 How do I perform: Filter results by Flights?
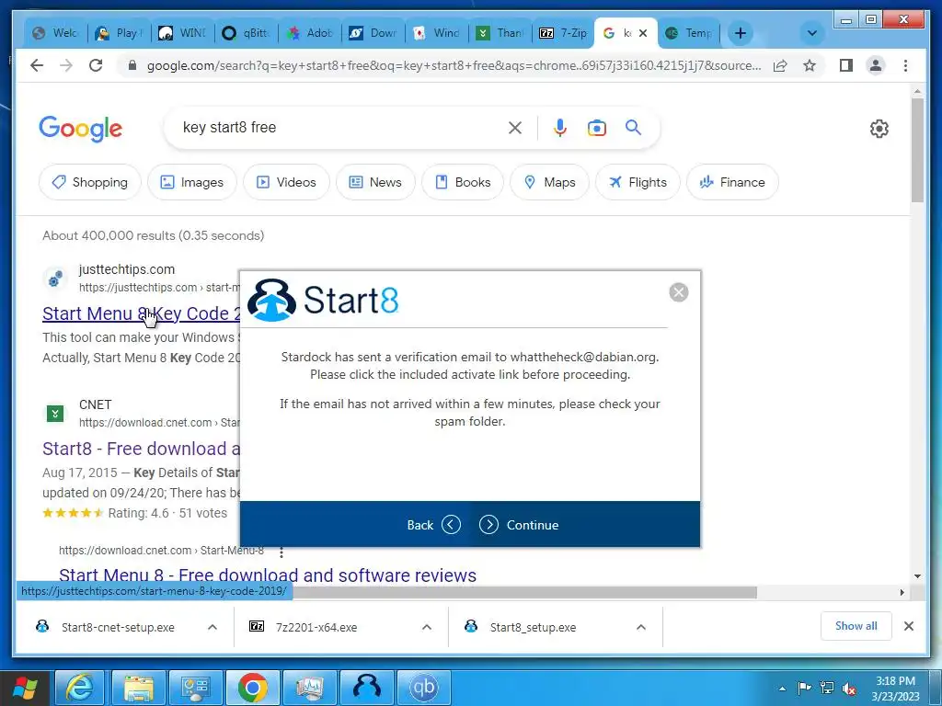click(x=638, y=182)
